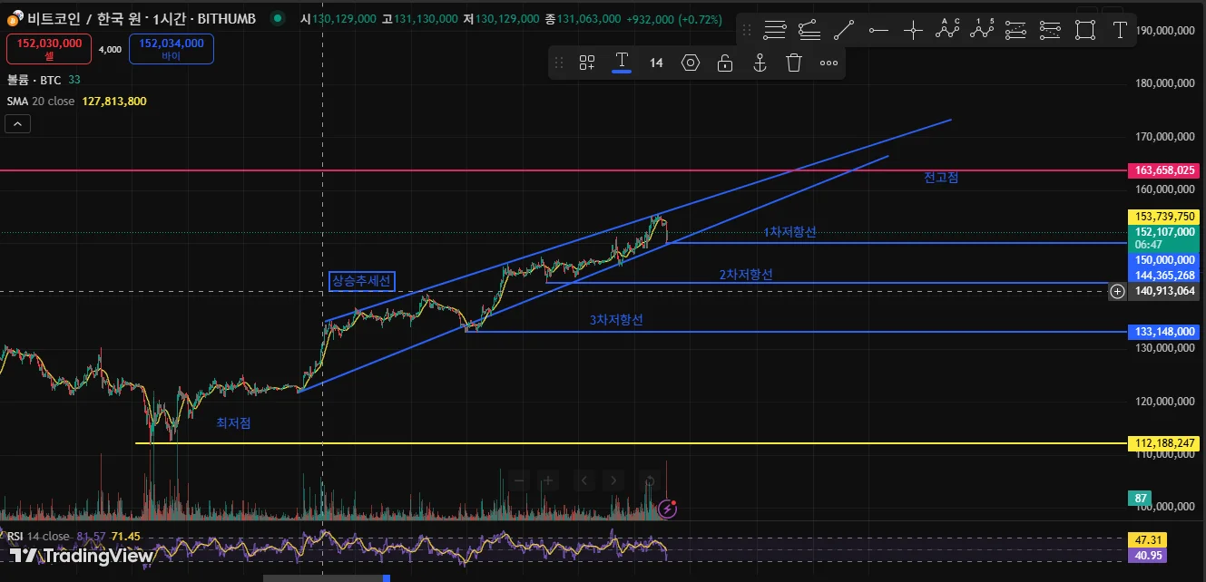The width and height of the screenshot is (1206, 582).
Task: Collapse the indicator legend with chevron
Action: click(x=17, y=124)
